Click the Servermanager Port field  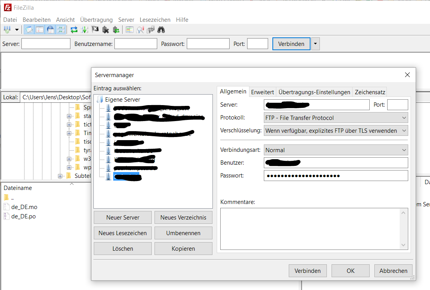click(398, 105)
